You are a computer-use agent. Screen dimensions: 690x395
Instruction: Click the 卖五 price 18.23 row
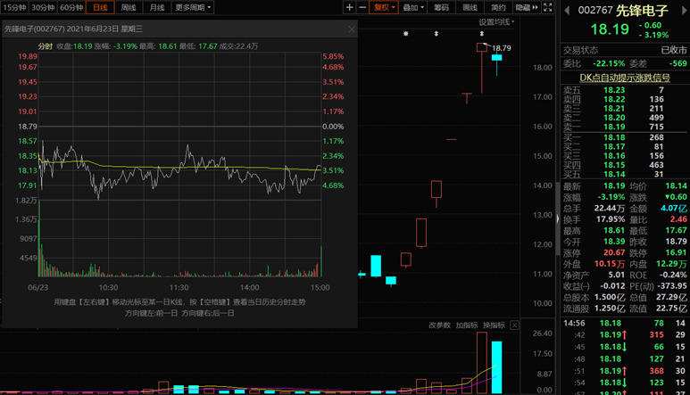tap(625, 90)
